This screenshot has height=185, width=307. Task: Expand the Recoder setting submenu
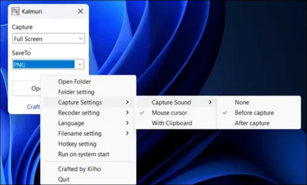(x=79, y=113)
